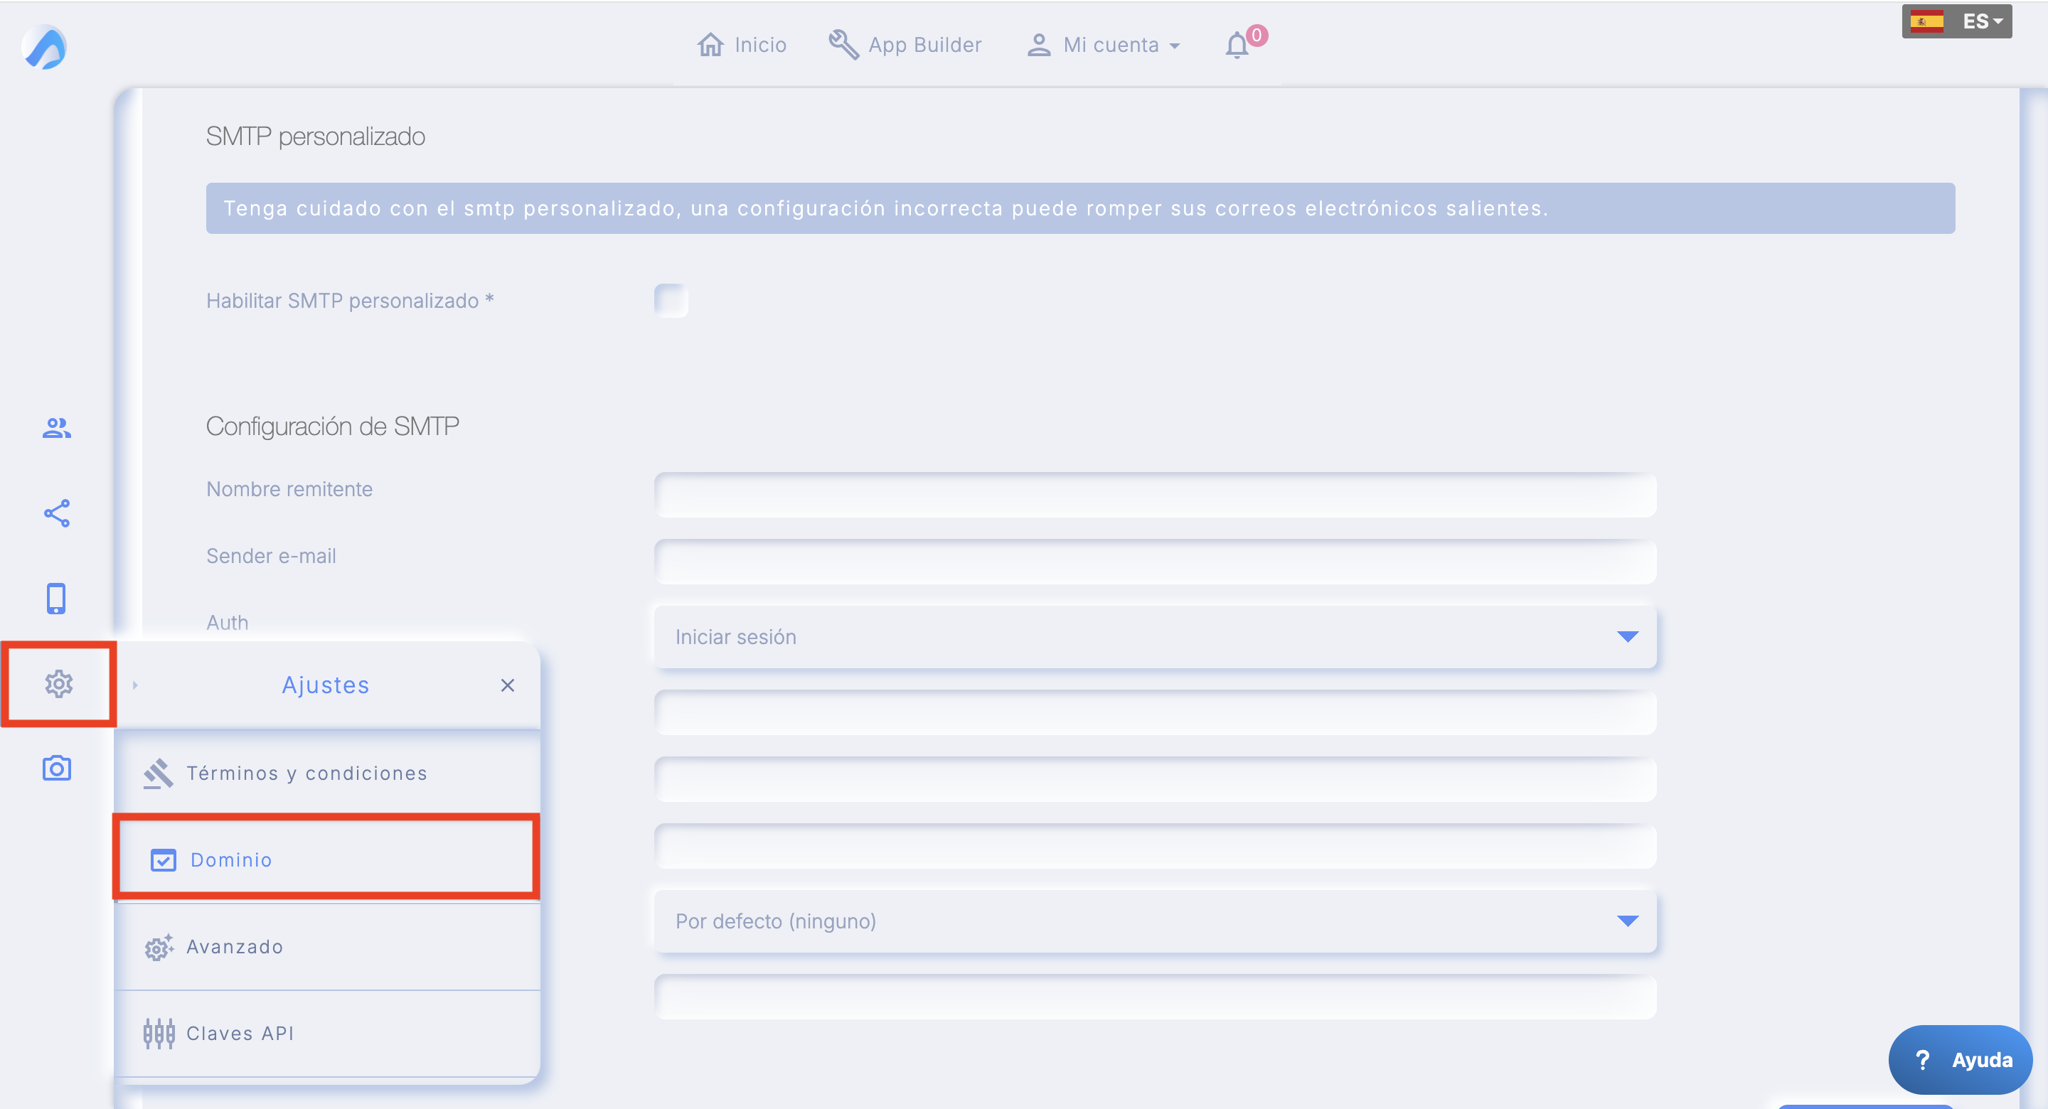Select Avanzado in the Ajustes menu

(327, 947)
